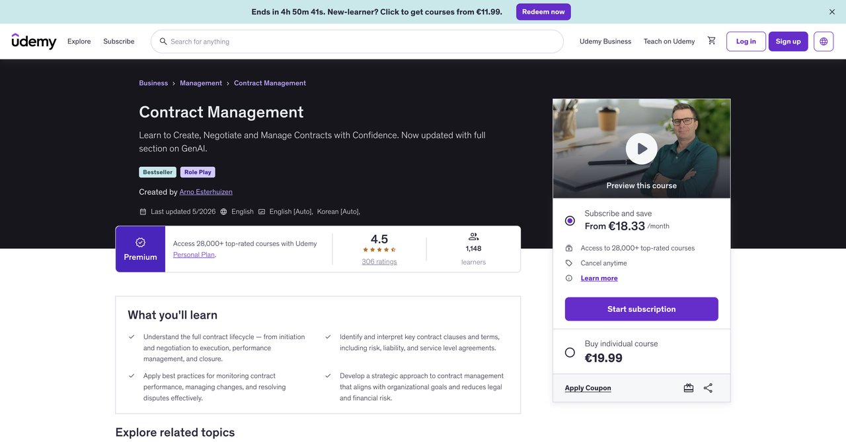Select the Subscribe and save option
Screen dimensions: 846x442
point(570,220)
